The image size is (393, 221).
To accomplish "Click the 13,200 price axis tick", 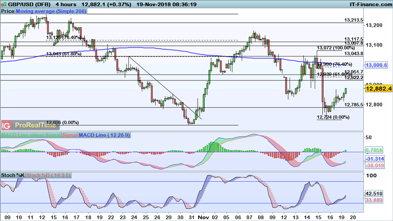I will (374, 25).
